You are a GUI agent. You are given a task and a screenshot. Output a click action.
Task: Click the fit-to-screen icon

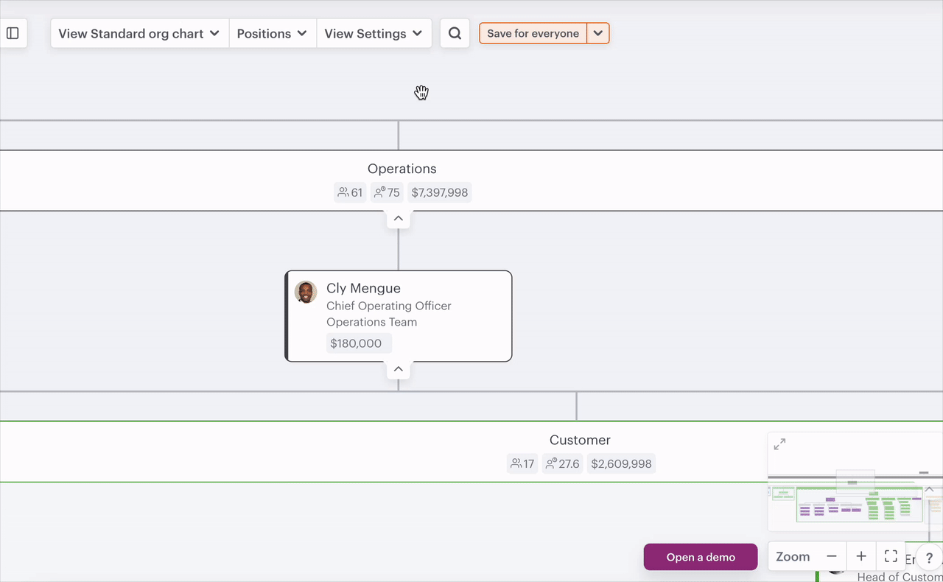[891, 556]
